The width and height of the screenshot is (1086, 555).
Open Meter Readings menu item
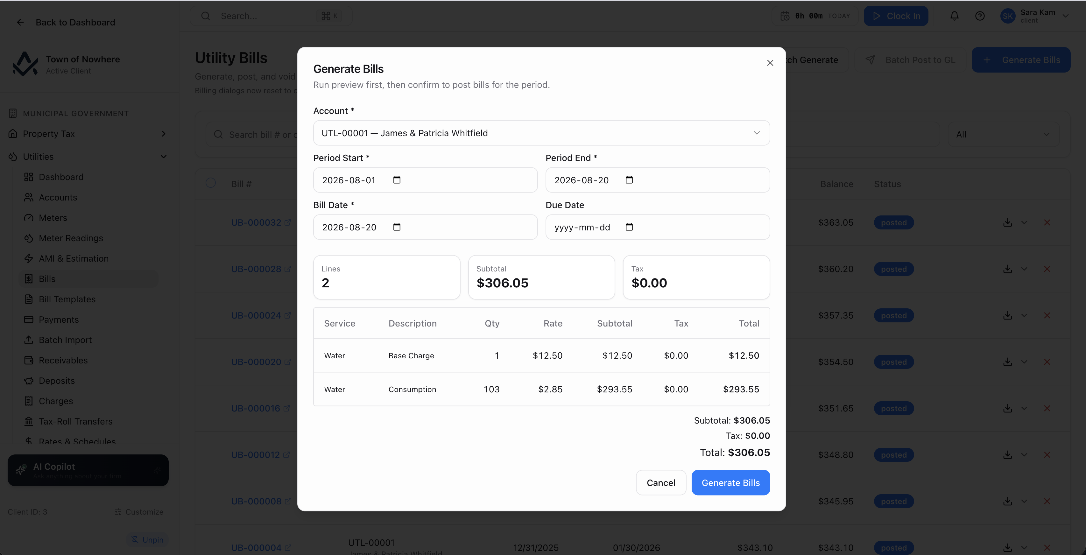coord(71,238)
